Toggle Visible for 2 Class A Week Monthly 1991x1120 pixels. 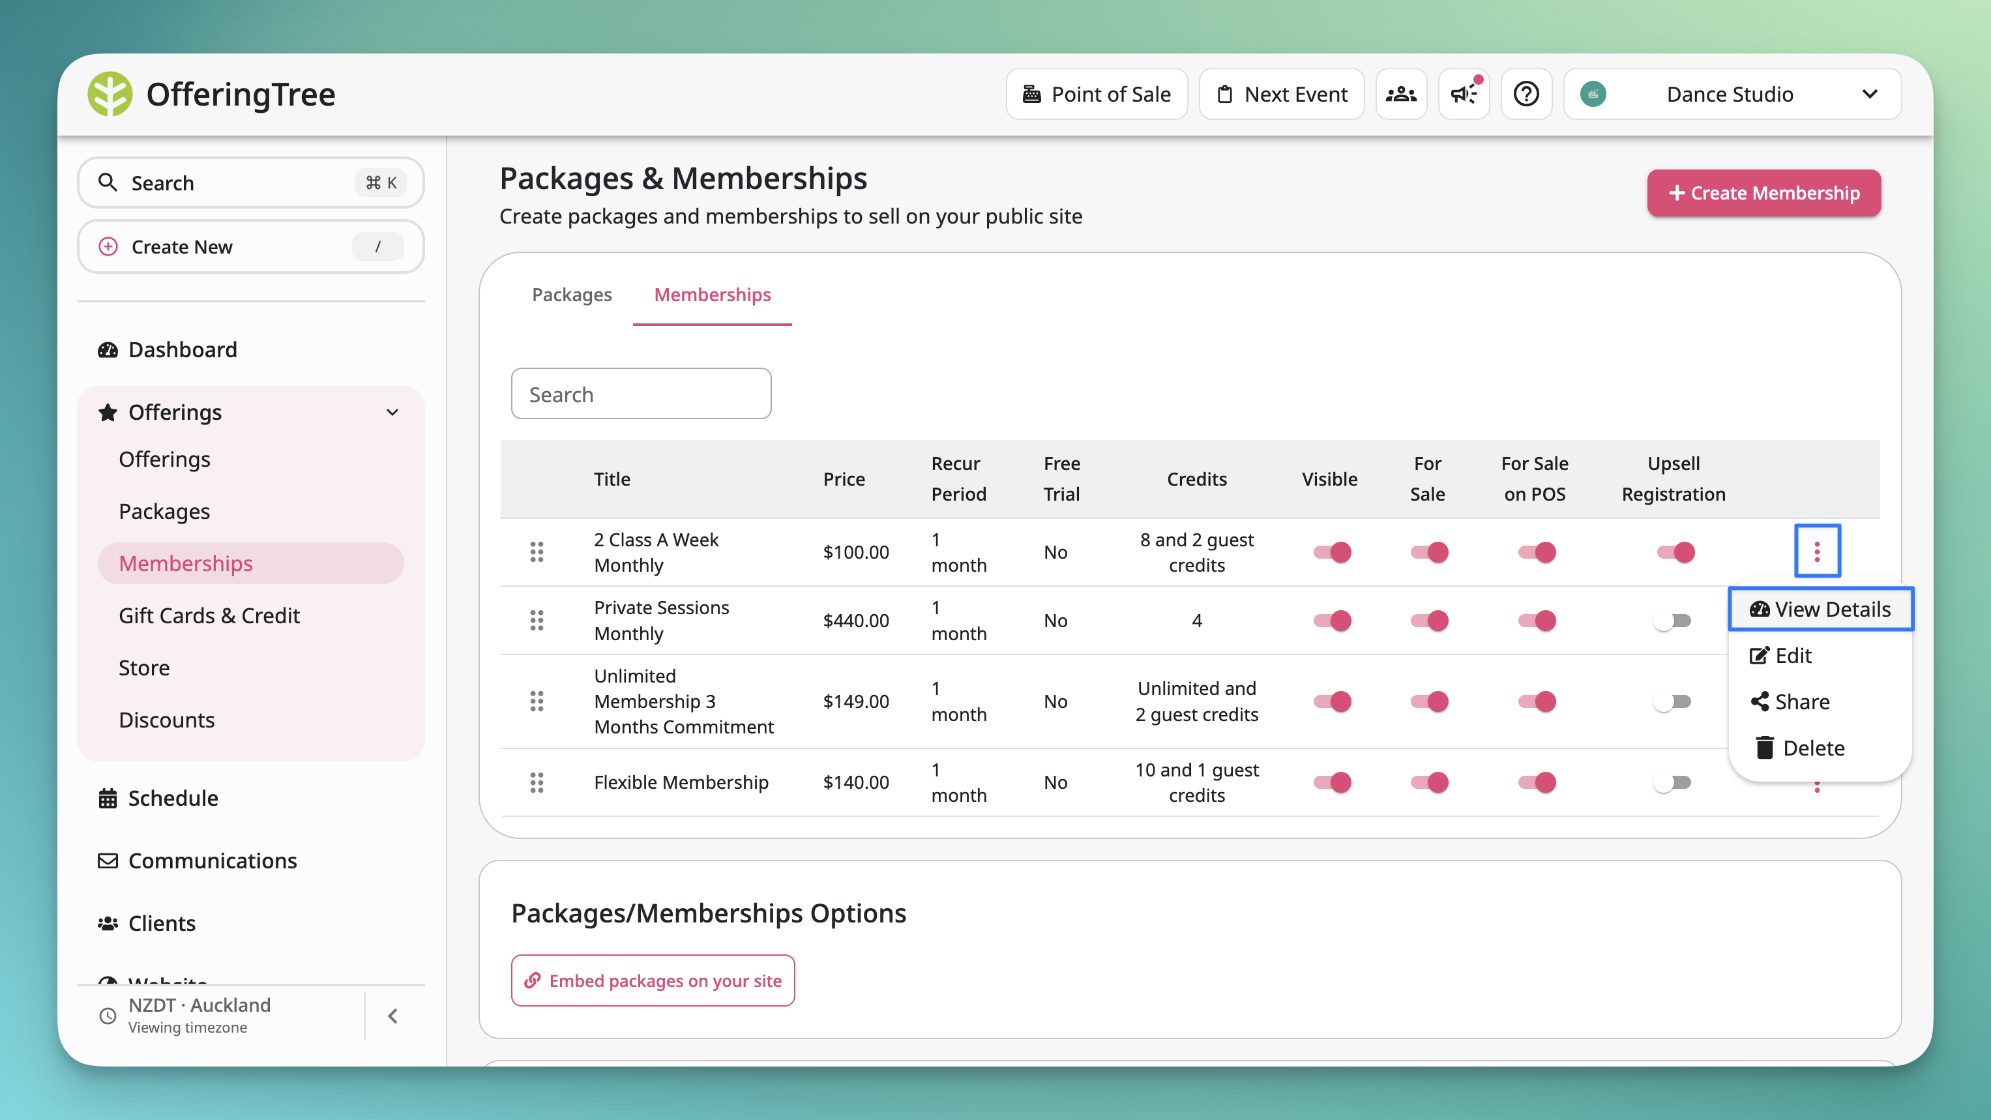(x=1332, y=552)
